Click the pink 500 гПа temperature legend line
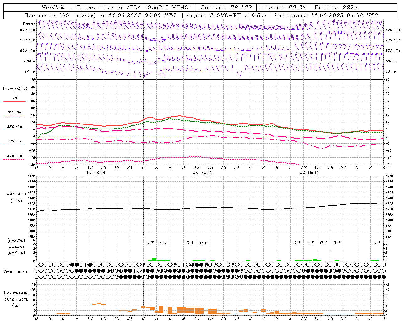Image resolution: width=402 pixels, height=321 pixels. [14, 160]
